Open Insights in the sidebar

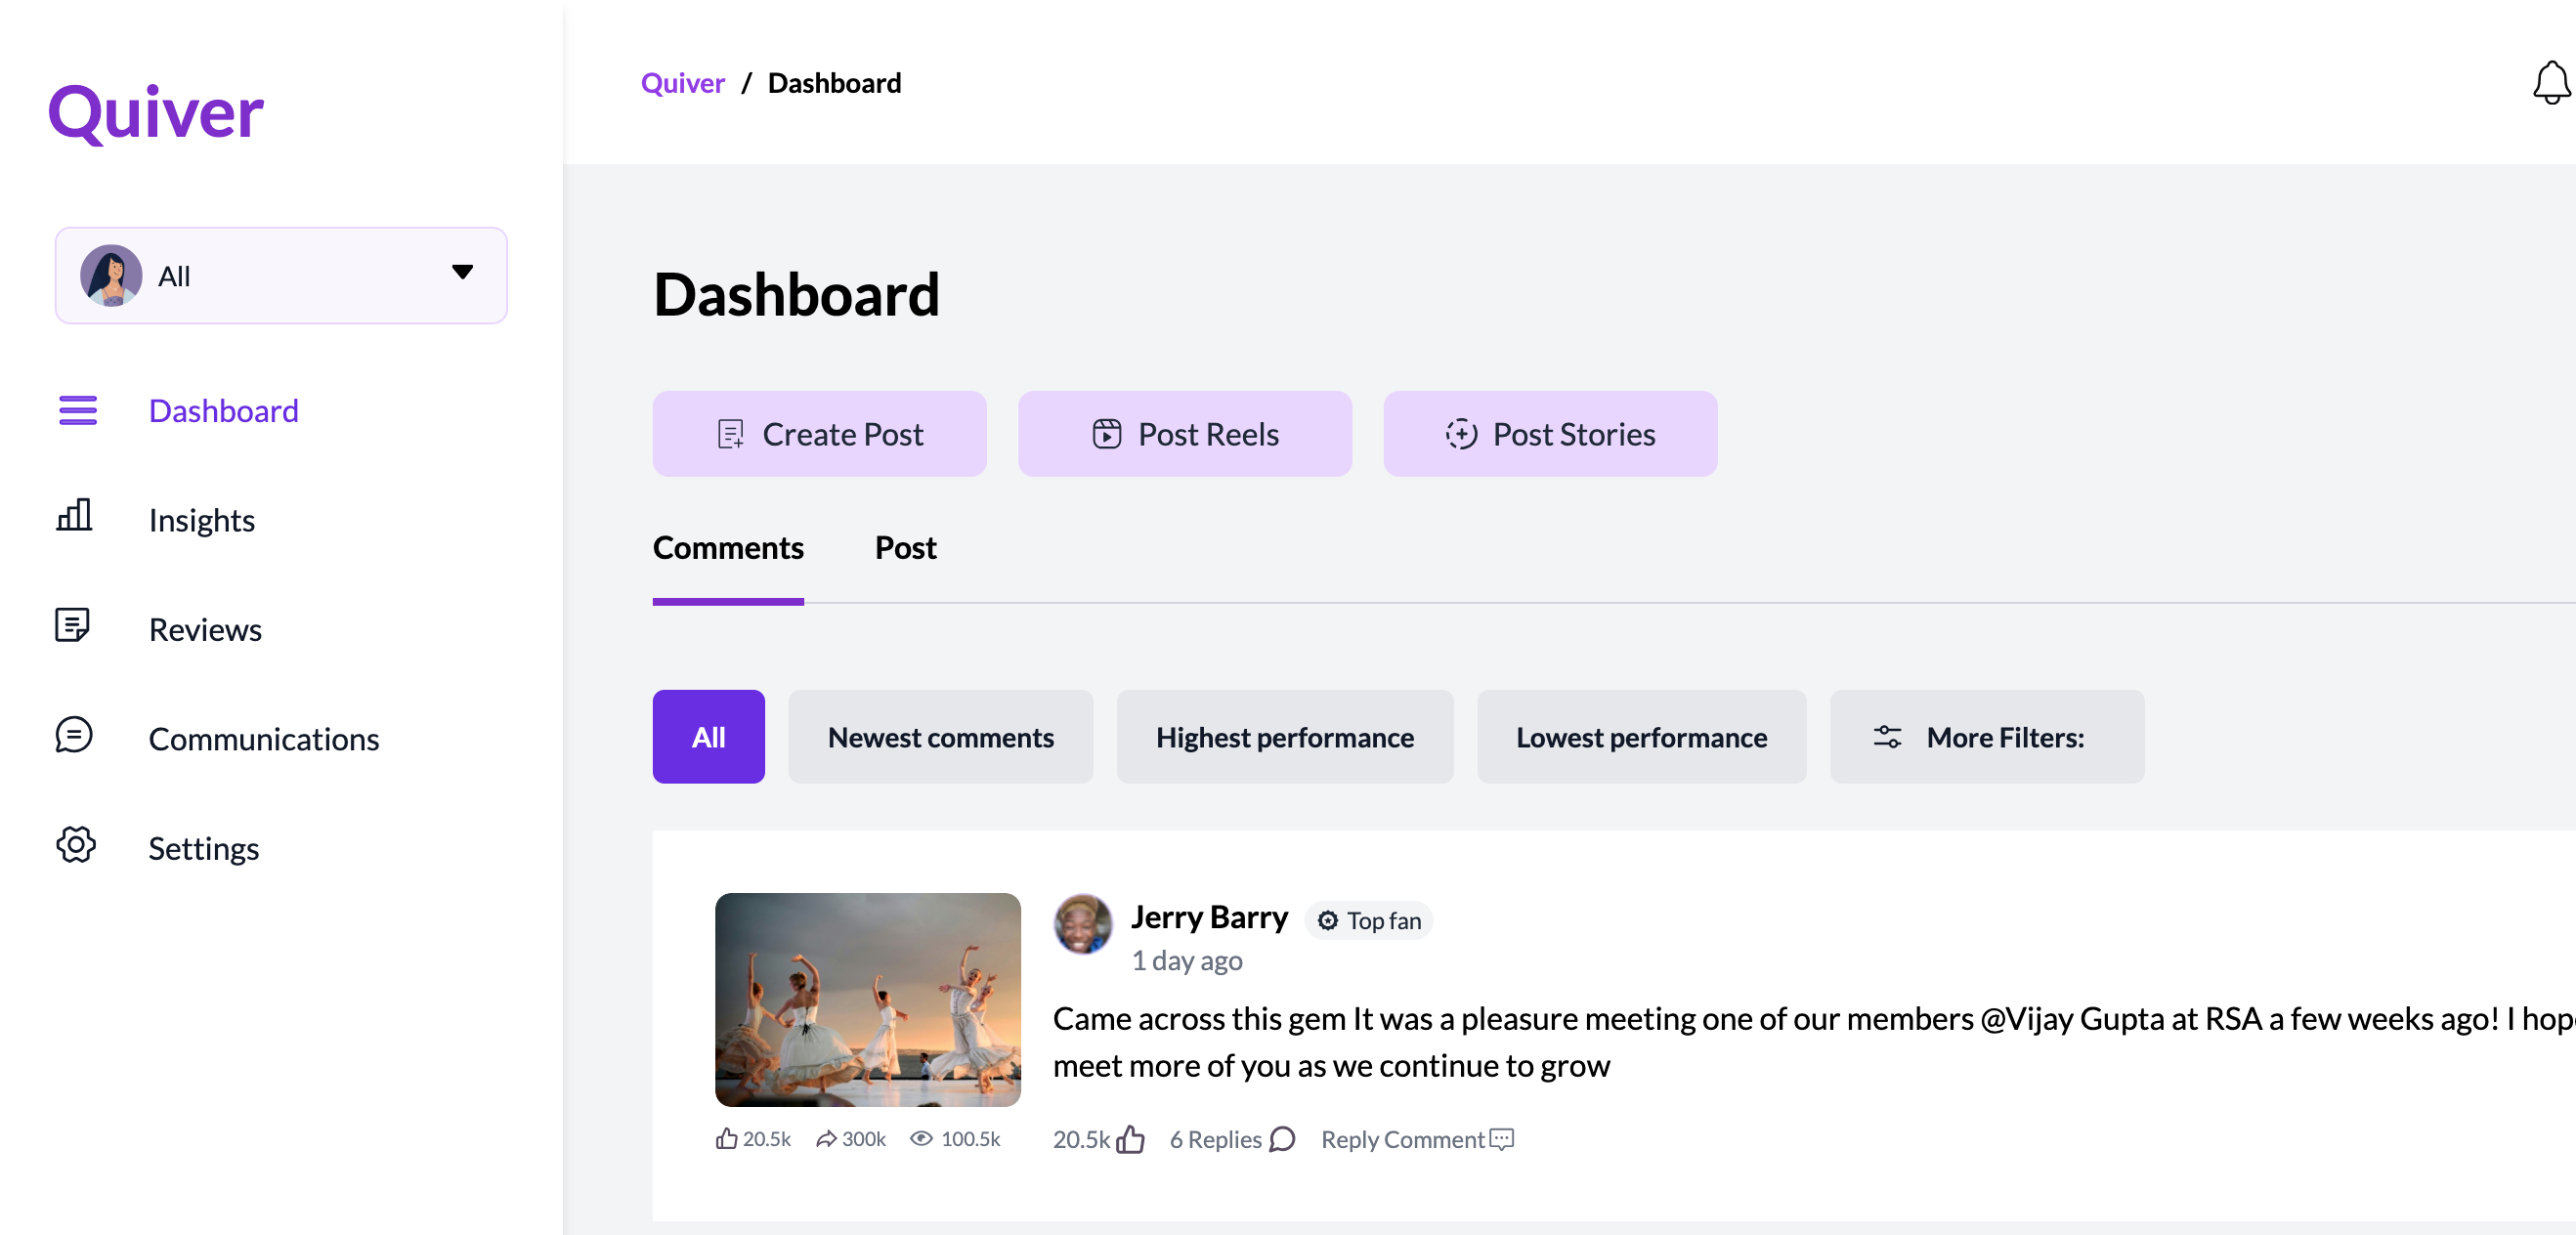pyautogui.click(x=201, y=520)
